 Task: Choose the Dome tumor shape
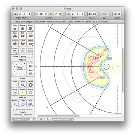point(22,28)
